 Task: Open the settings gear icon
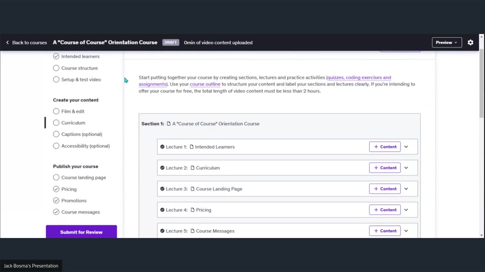click(x=470, y=43)
